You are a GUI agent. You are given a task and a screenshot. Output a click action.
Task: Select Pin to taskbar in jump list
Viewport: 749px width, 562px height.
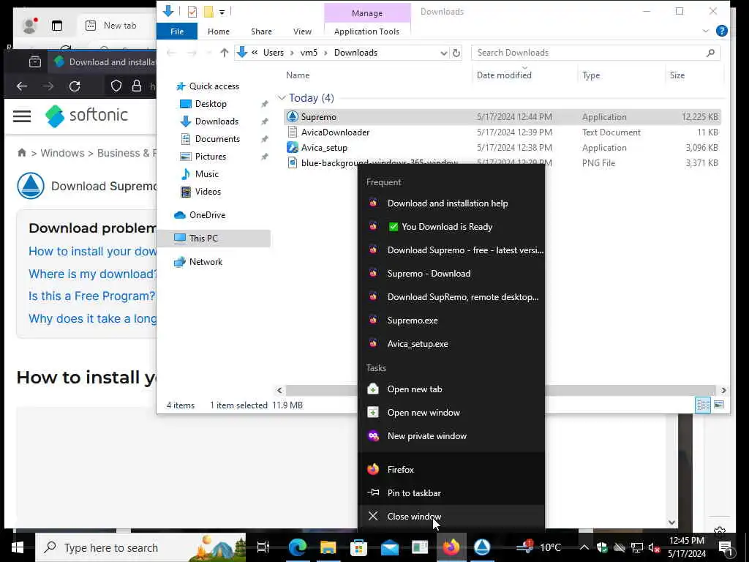point(451,492)
